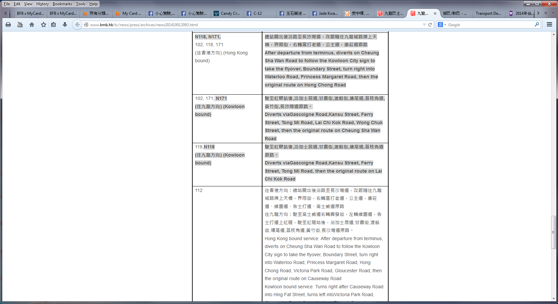Open the Tools menu

(81, 4)
